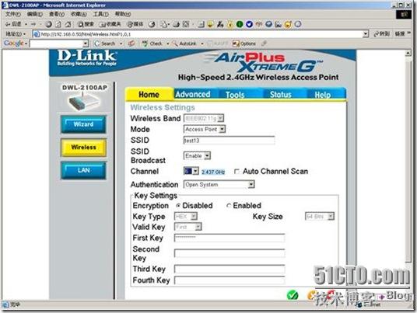Click the '2.437 GHz' frequency text
The height and width of the screenshot is (313, 417).
[x=213, y=172]
